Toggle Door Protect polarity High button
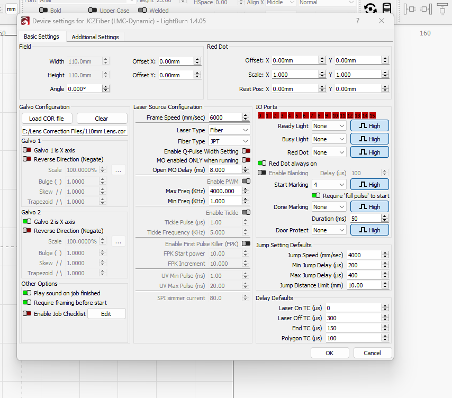The height and width of the screenshot is (398, 452). tap(369, 230)
